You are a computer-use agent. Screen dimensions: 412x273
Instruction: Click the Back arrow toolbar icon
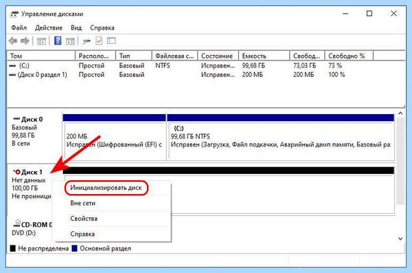click(x=13, y=41)
